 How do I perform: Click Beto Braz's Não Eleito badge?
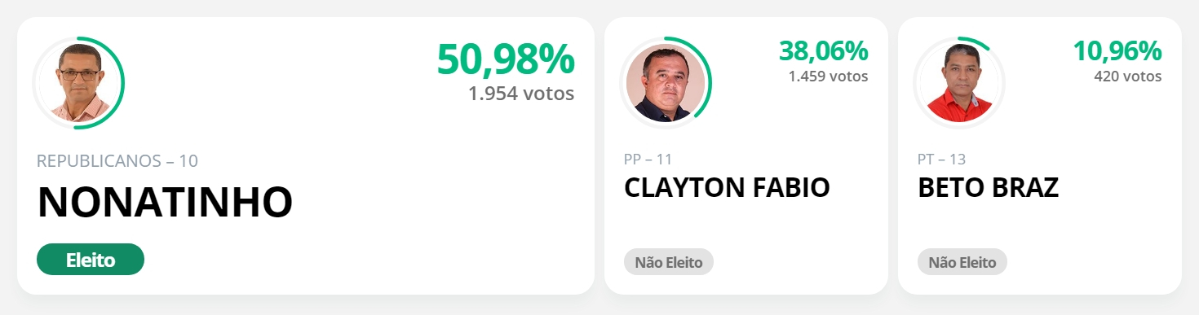coord(962,262)
